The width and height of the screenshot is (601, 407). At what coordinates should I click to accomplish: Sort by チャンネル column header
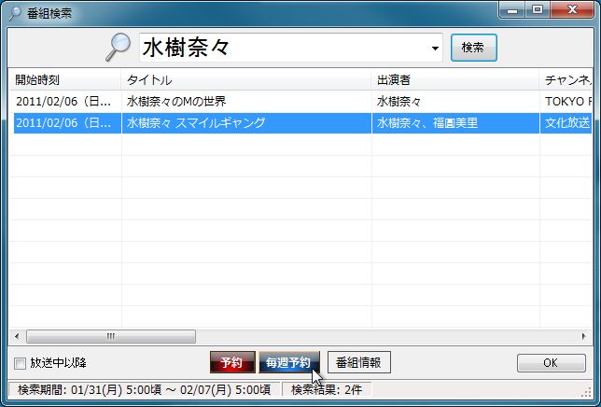click(x=566, y=79)
